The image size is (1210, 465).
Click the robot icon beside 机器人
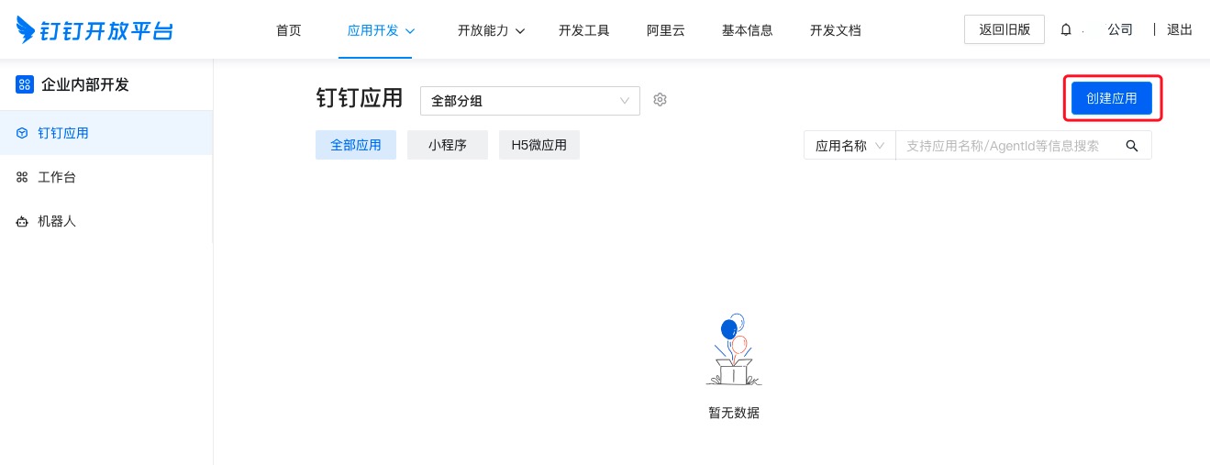22,221
